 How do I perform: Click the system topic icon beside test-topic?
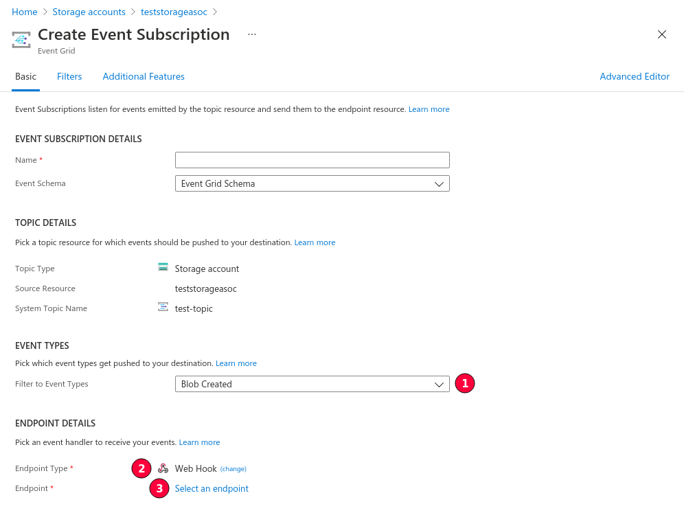(x=163, y=307)
